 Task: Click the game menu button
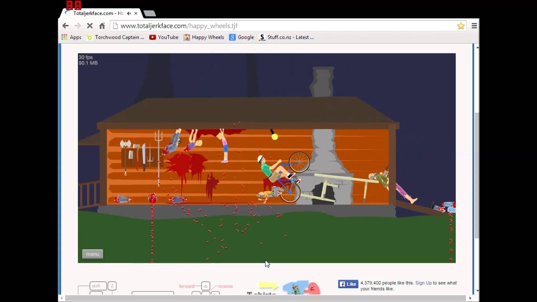92,254
